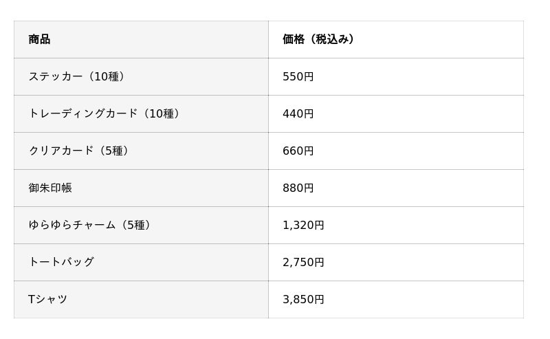Click the （10種）text after トレーディングカード
This screenshot has height=339, width=550.
coord(162,113)
